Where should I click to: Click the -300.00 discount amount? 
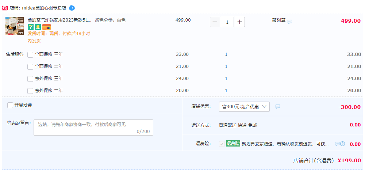point(349,107)
